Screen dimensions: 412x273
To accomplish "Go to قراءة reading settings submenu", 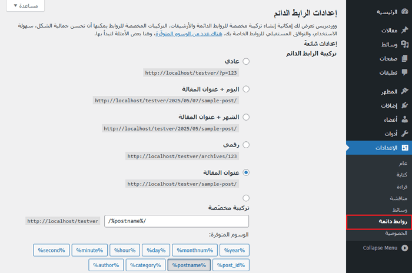I will coord(402,187).
